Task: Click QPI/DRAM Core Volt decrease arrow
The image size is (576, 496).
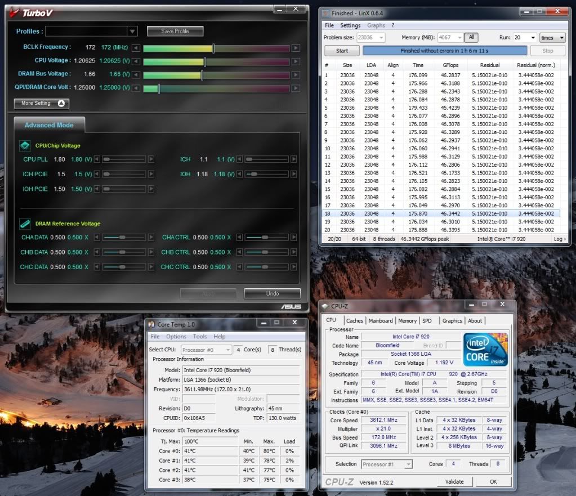Action: click(x=136, y=88)
